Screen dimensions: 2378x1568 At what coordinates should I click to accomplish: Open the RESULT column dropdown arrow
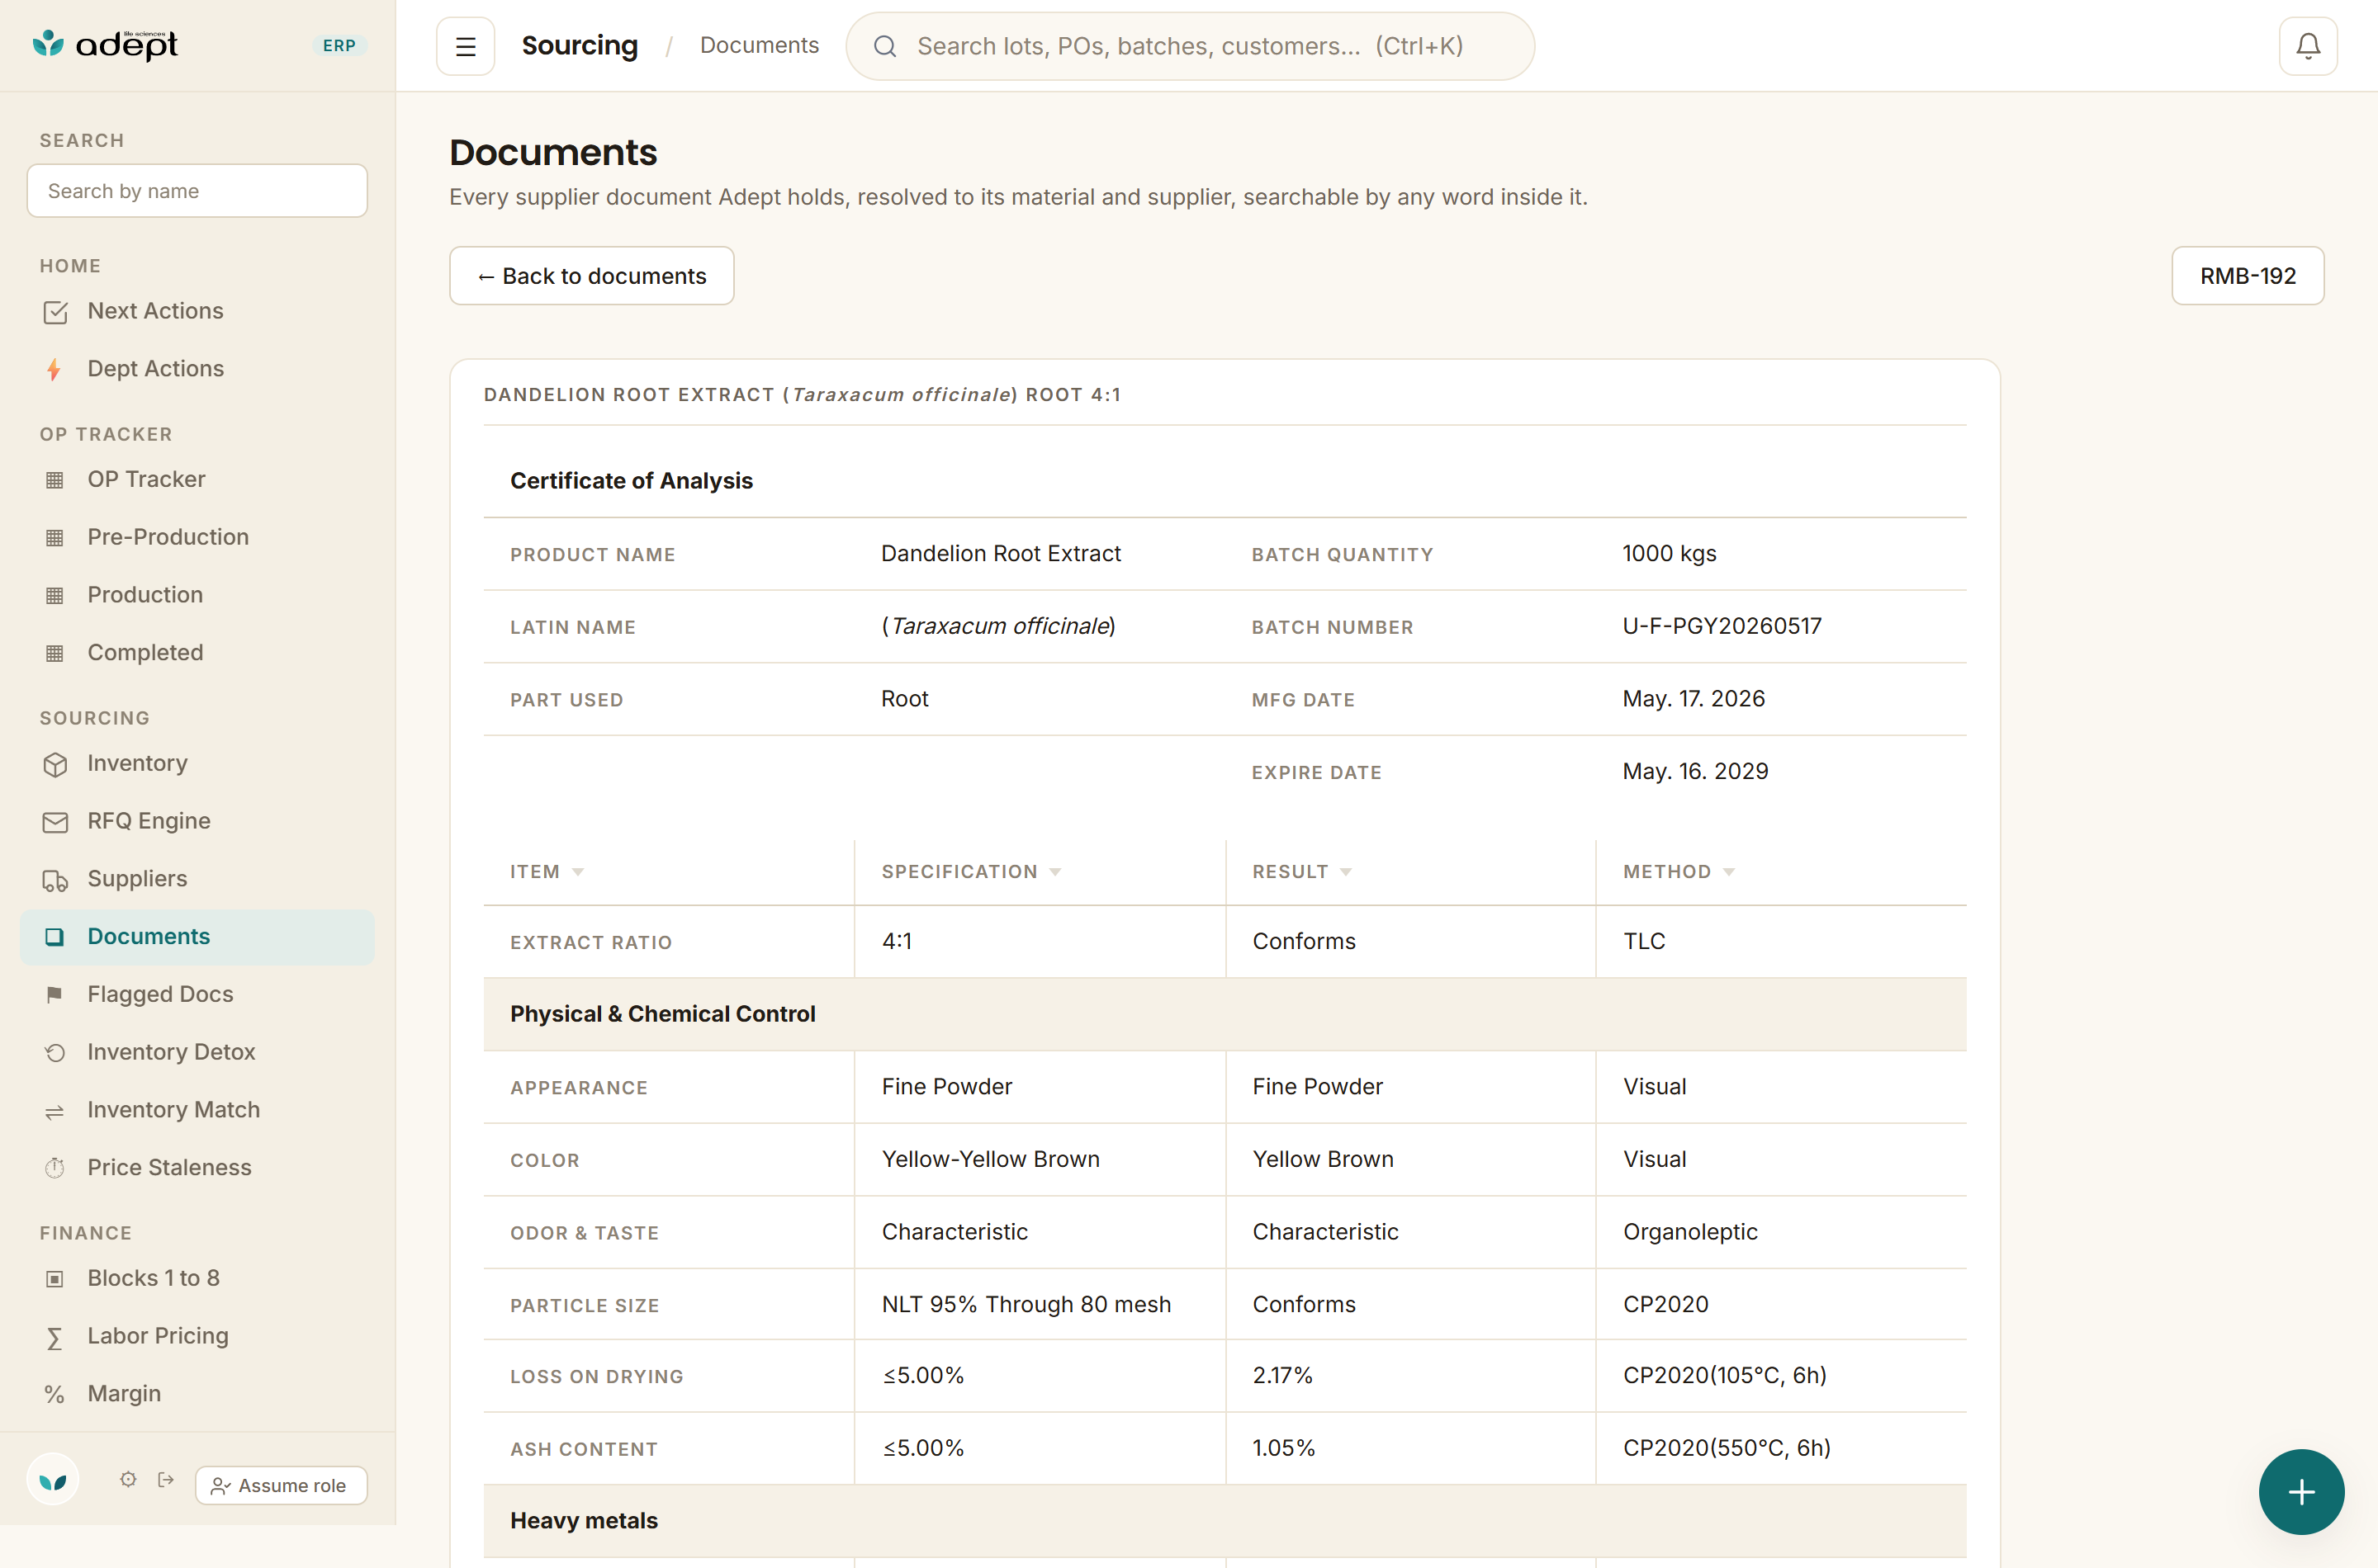(1346, 872)
